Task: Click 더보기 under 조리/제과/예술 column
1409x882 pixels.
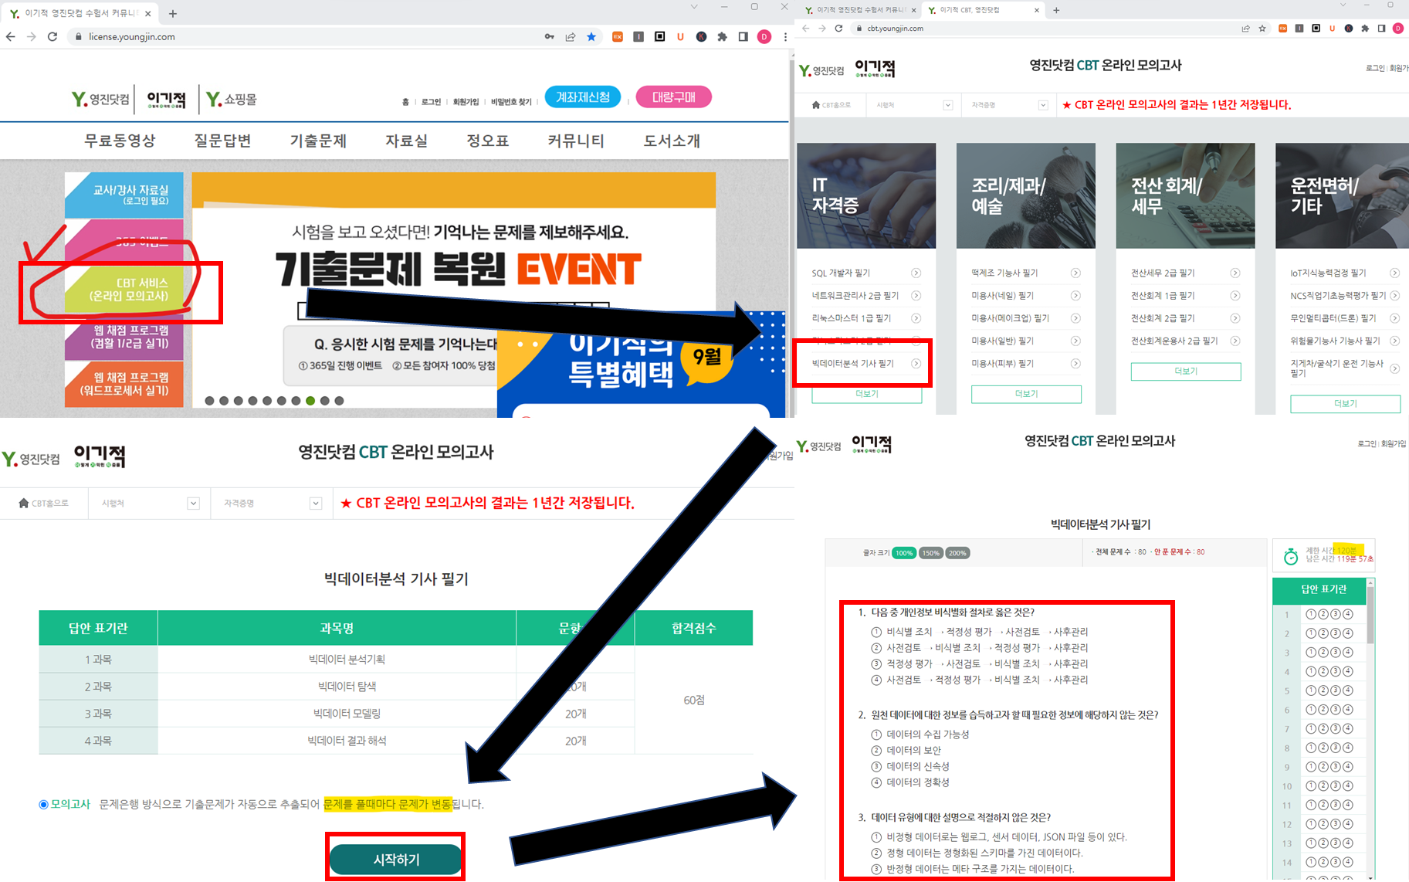Action: coord(1026,394)
